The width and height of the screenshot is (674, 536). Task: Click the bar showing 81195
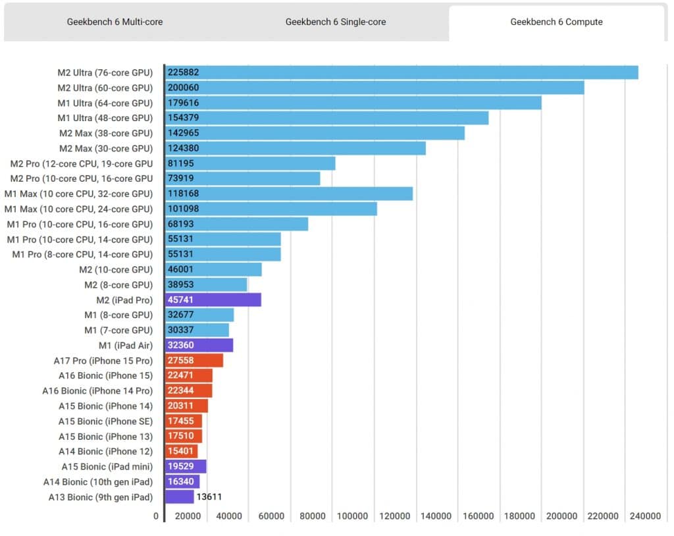tap(250, 163)
